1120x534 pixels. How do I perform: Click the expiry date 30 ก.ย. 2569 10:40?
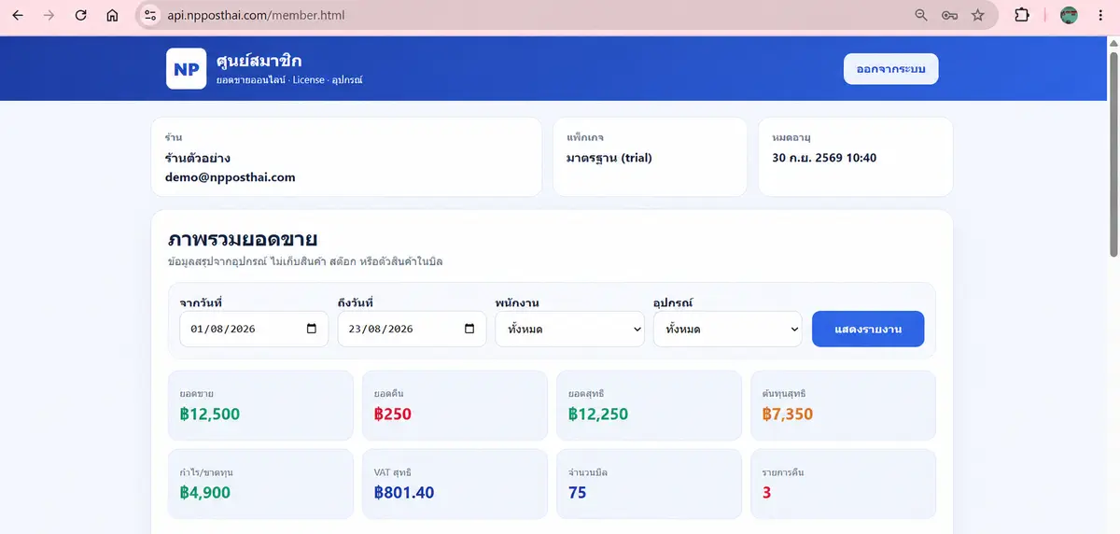tap(824, 158)
